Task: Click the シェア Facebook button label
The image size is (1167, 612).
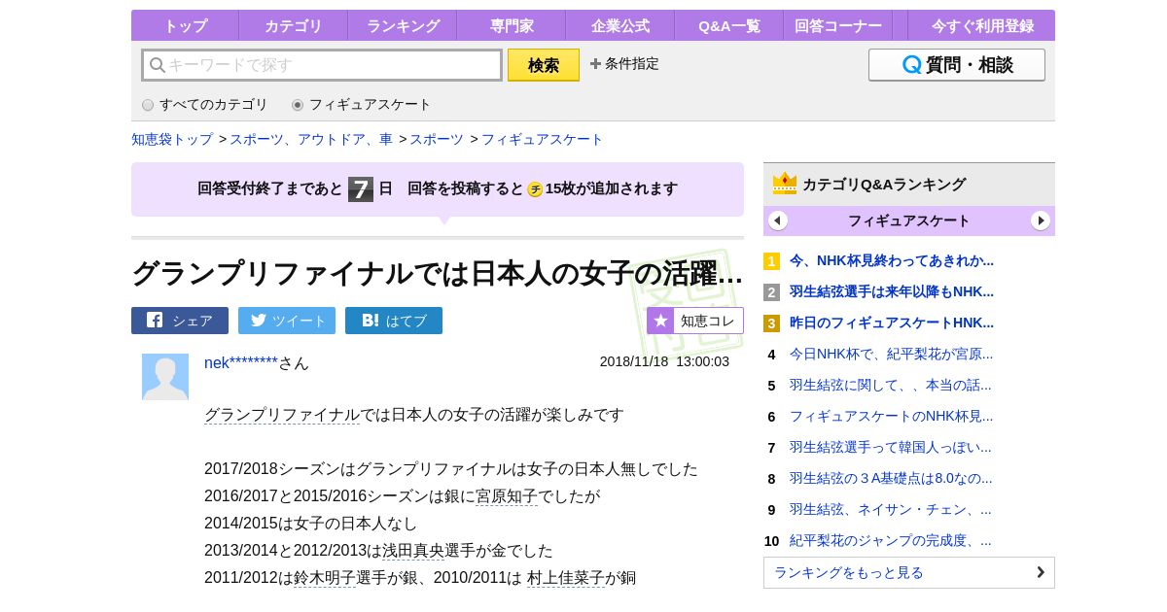Action: (x=193, y=321)
